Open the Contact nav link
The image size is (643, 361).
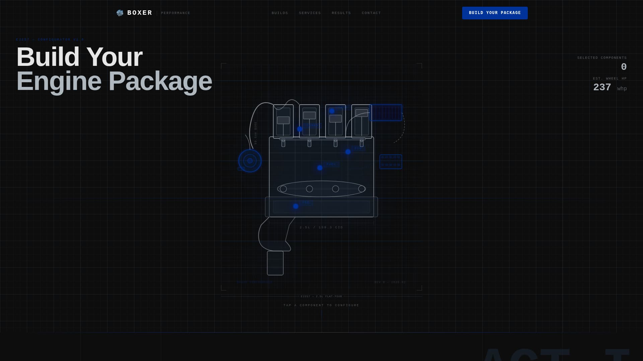point(371,13)
